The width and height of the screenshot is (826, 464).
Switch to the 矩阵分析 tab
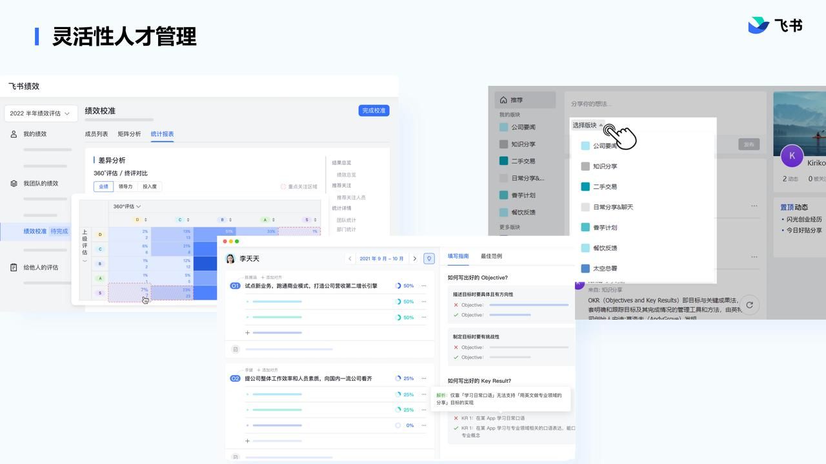click(129, 134)
